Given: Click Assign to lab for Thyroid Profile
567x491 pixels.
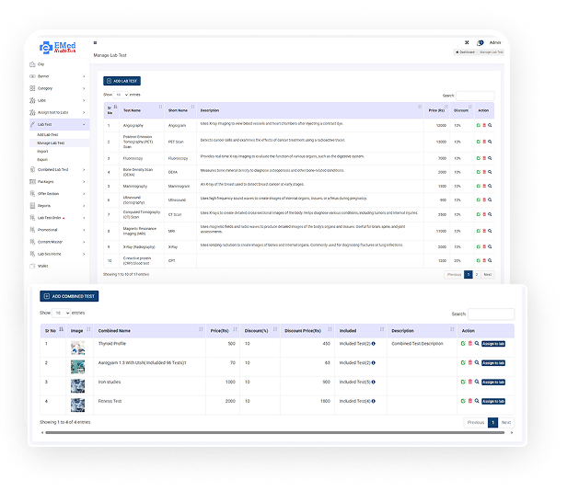Looking at the screenshot, I should click(493, 344).
